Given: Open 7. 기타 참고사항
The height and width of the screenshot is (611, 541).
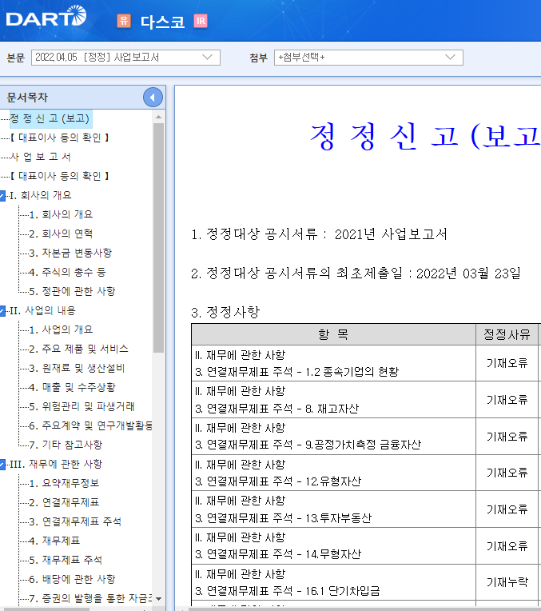Looking at the screenshot, I should click(x=66, y=445).
